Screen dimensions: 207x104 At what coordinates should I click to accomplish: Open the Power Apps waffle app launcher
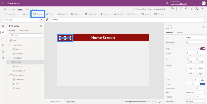coord(3,3)
